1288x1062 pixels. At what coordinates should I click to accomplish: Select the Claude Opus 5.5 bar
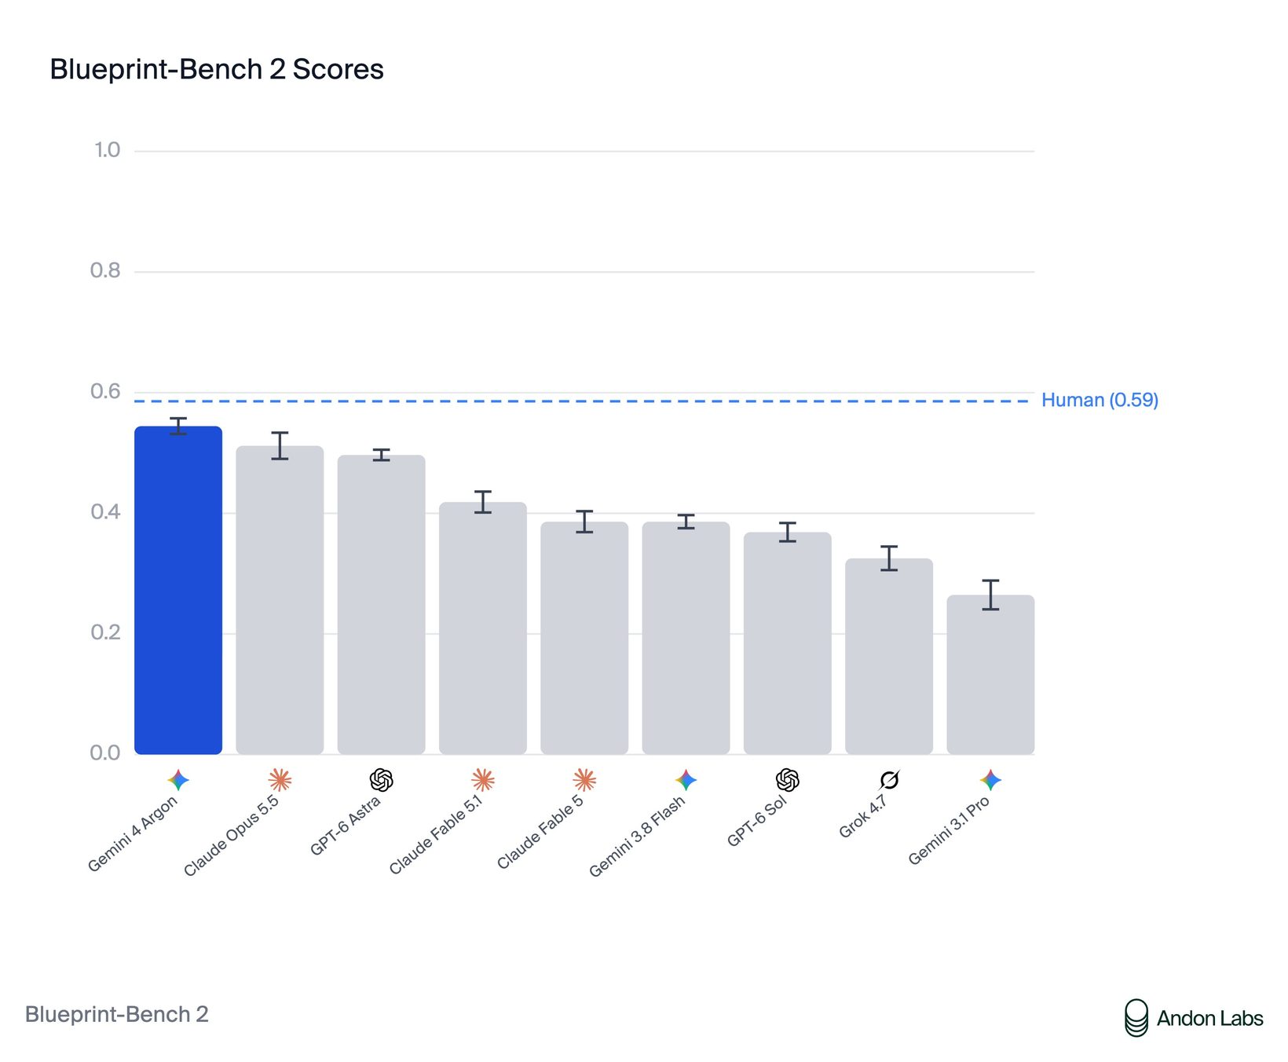280,600
